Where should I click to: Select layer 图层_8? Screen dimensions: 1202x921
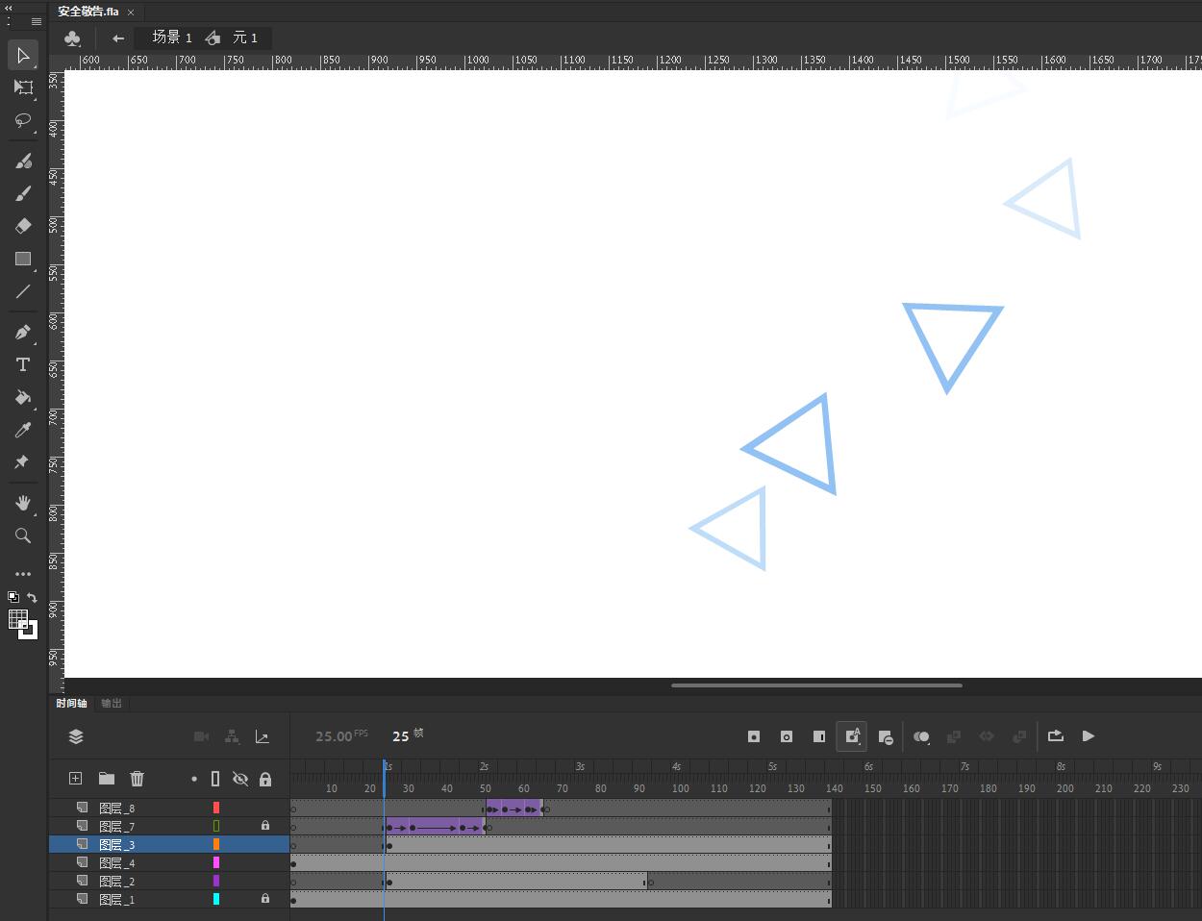click(116, 809)
